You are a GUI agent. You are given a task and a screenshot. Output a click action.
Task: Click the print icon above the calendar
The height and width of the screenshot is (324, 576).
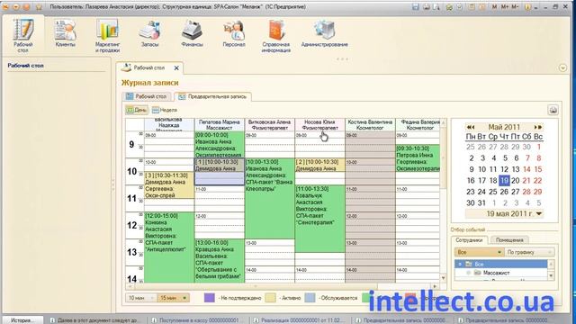(553, 110)
